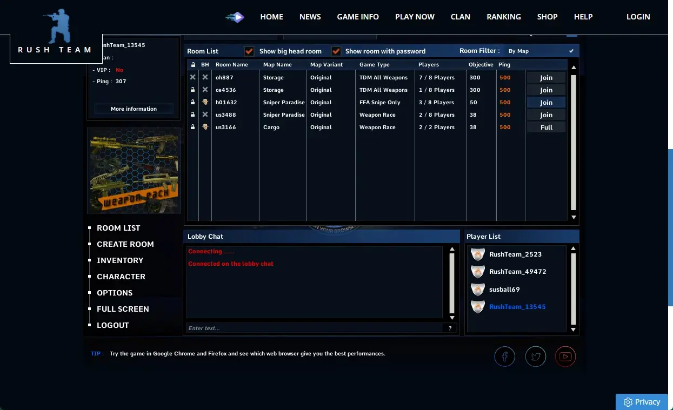Open the CLAN menu item
The image size is (673, 410).
coord(461,17)
